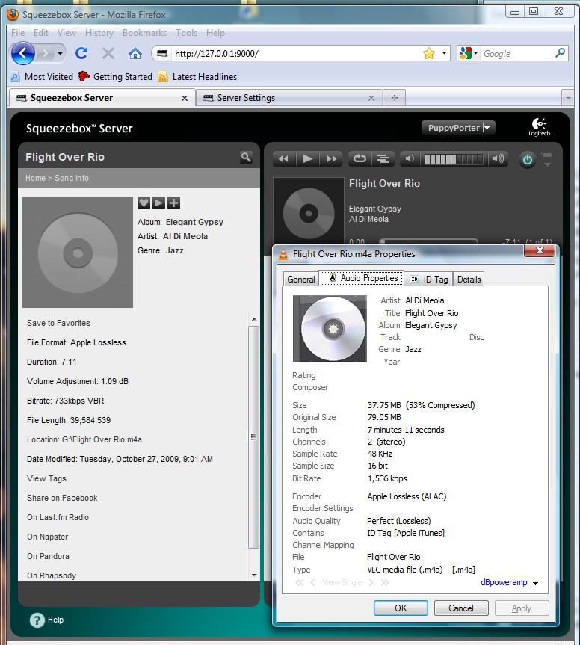Click the Firefox reload page icon

(x=81, y=53)
